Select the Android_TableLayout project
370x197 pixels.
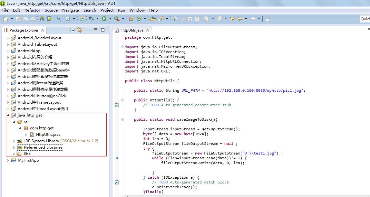(x=37, y=44)
